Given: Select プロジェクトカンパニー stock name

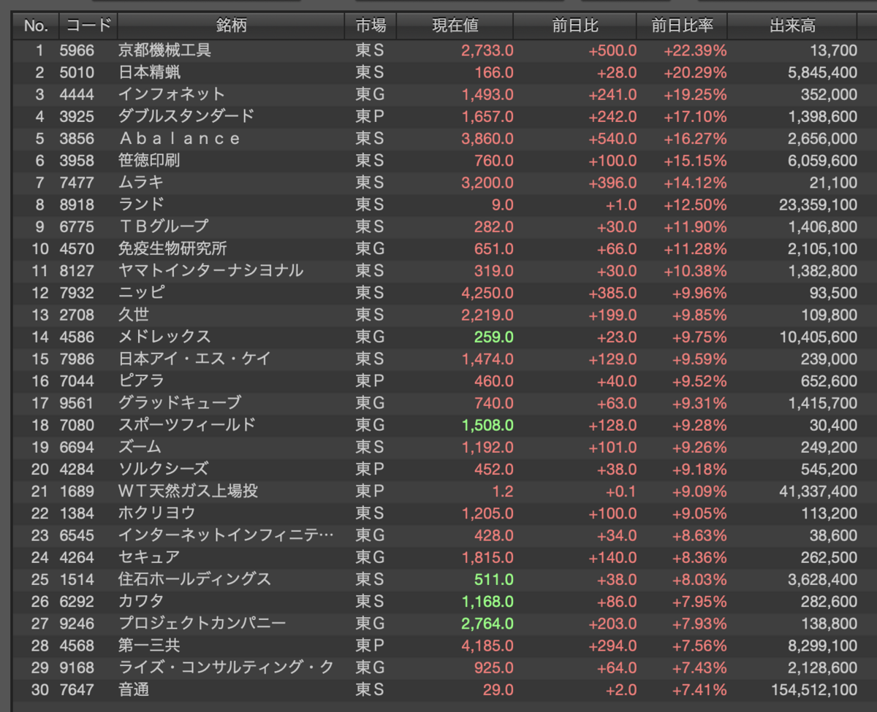Looking at the screenshot, I should 202,623.
